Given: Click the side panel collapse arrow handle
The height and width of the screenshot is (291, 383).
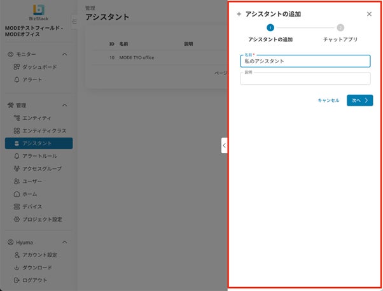Looking at the screenshot, I should (224, 145).
